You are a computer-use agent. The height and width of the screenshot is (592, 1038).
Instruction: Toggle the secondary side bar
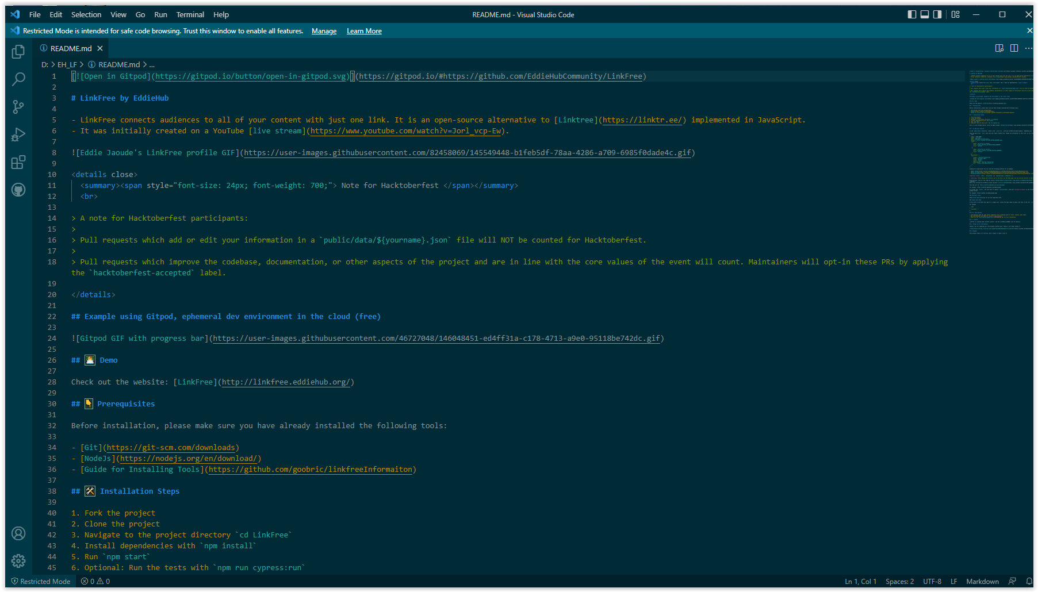click(x=937, y=14)
